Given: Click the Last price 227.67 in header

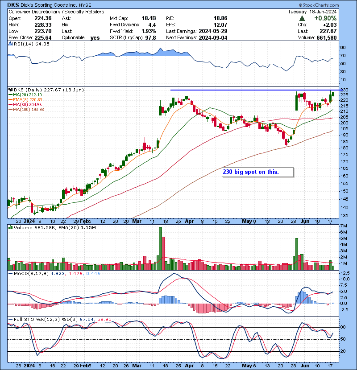Looking at the screenshot, I should pyautogui.click(x=328, y=31).
